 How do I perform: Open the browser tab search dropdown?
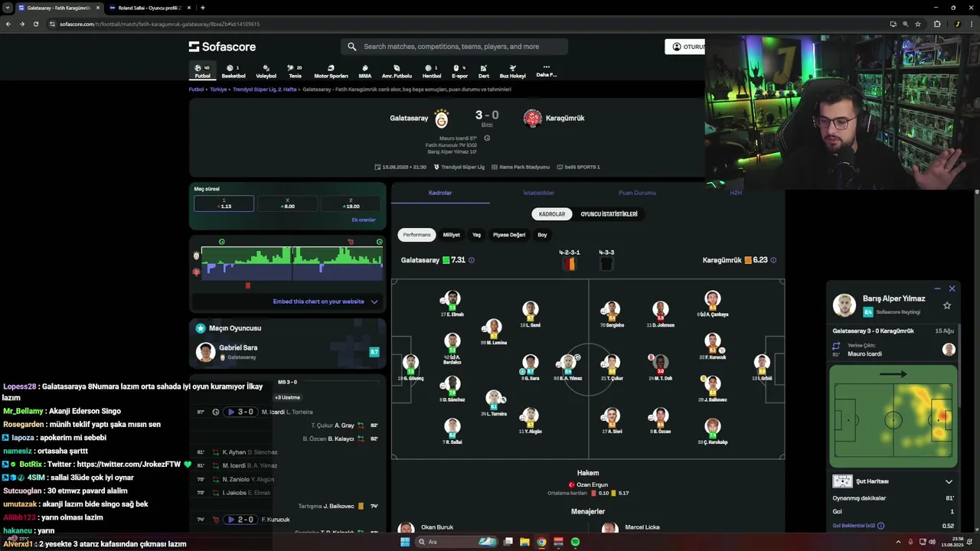7,8
